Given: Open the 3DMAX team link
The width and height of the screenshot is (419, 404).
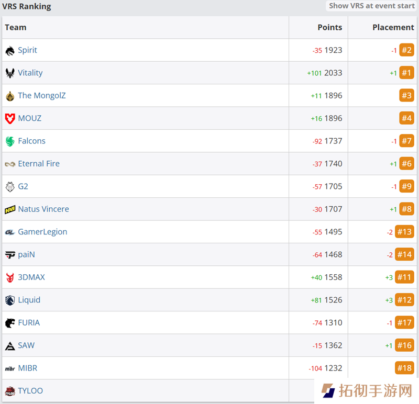Looking at the screenshot, I should [x=31, y=277].
